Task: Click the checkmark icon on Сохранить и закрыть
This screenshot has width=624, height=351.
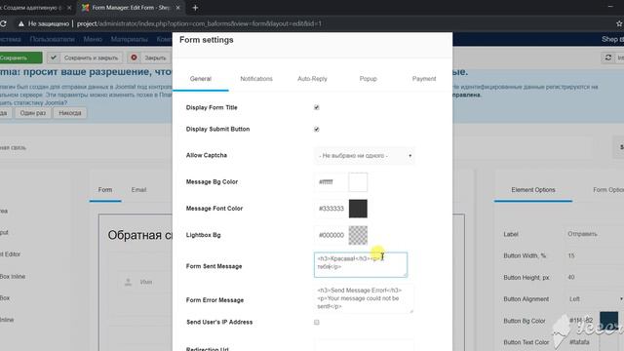Action: [54, 58]
